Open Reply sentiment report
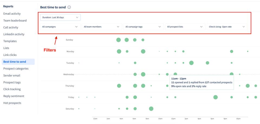This screenshot has width=260, height=124. pyautogui.click(x=14, y=96)
